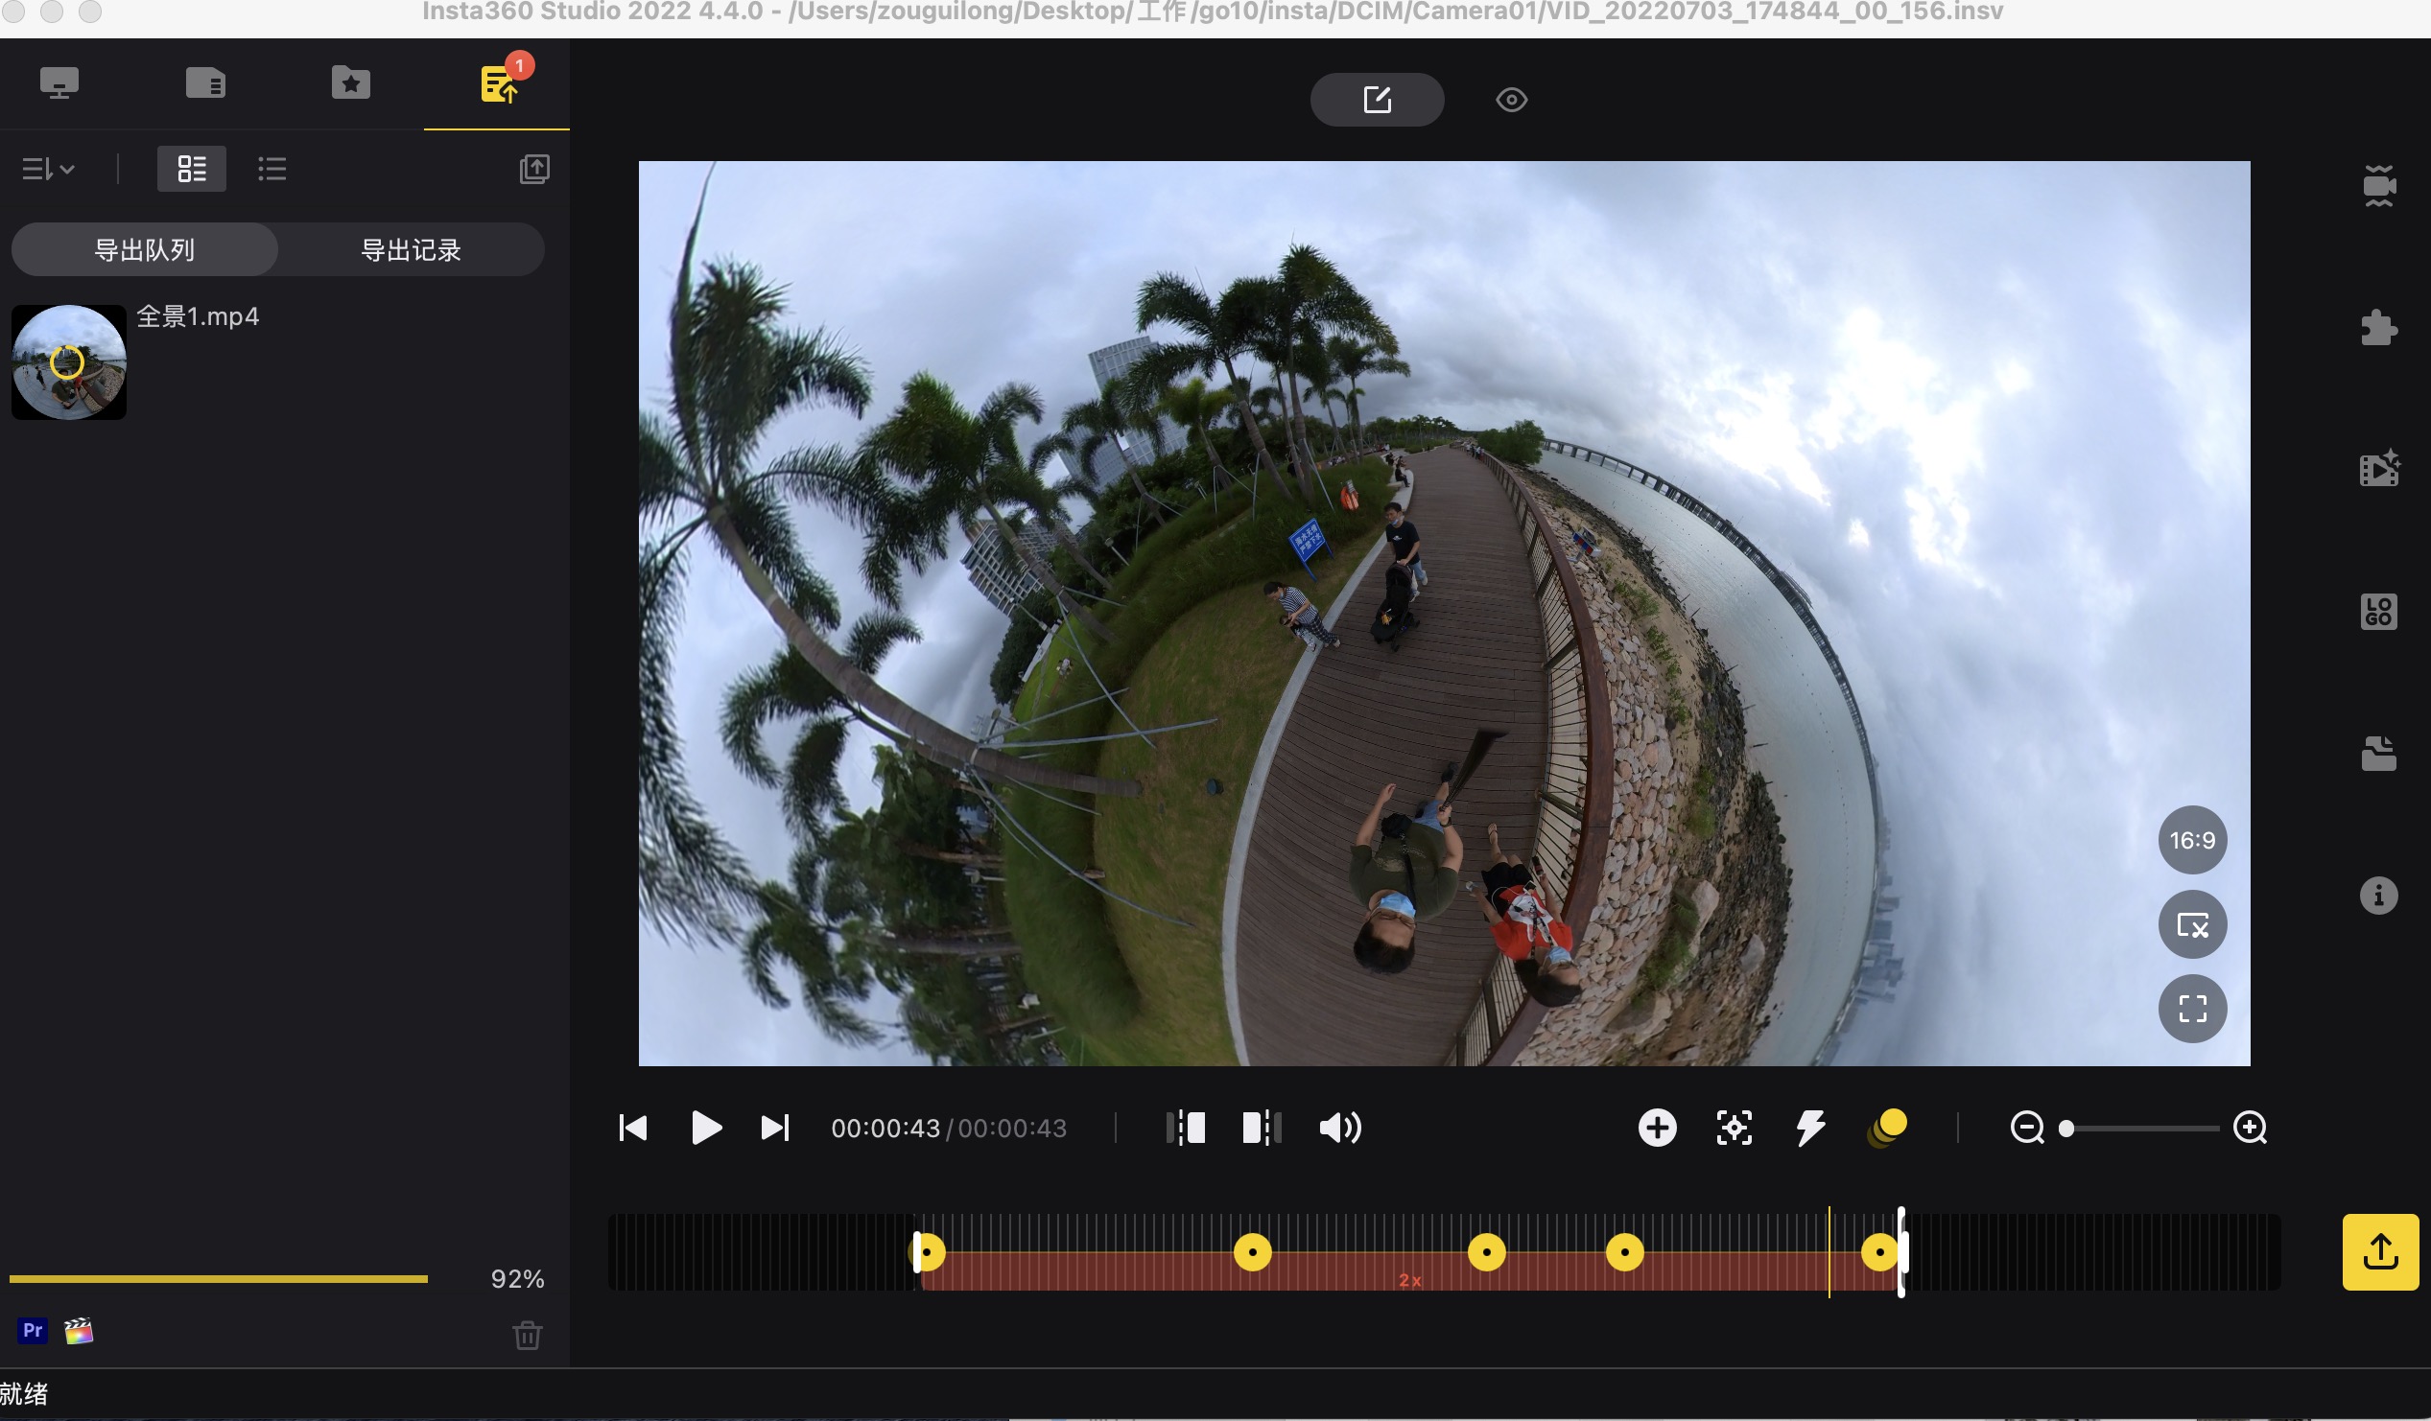The width and height of the screenshot is (2431, 1421).
Task: Select the camera device tab icon
Action: point(60,83)
